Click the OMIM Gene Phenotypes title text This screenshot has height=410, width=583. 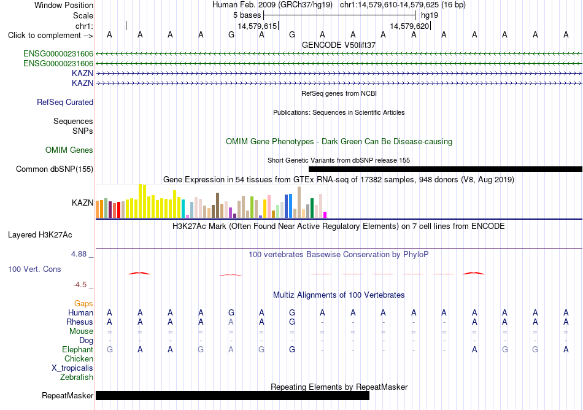pos(339,142)
